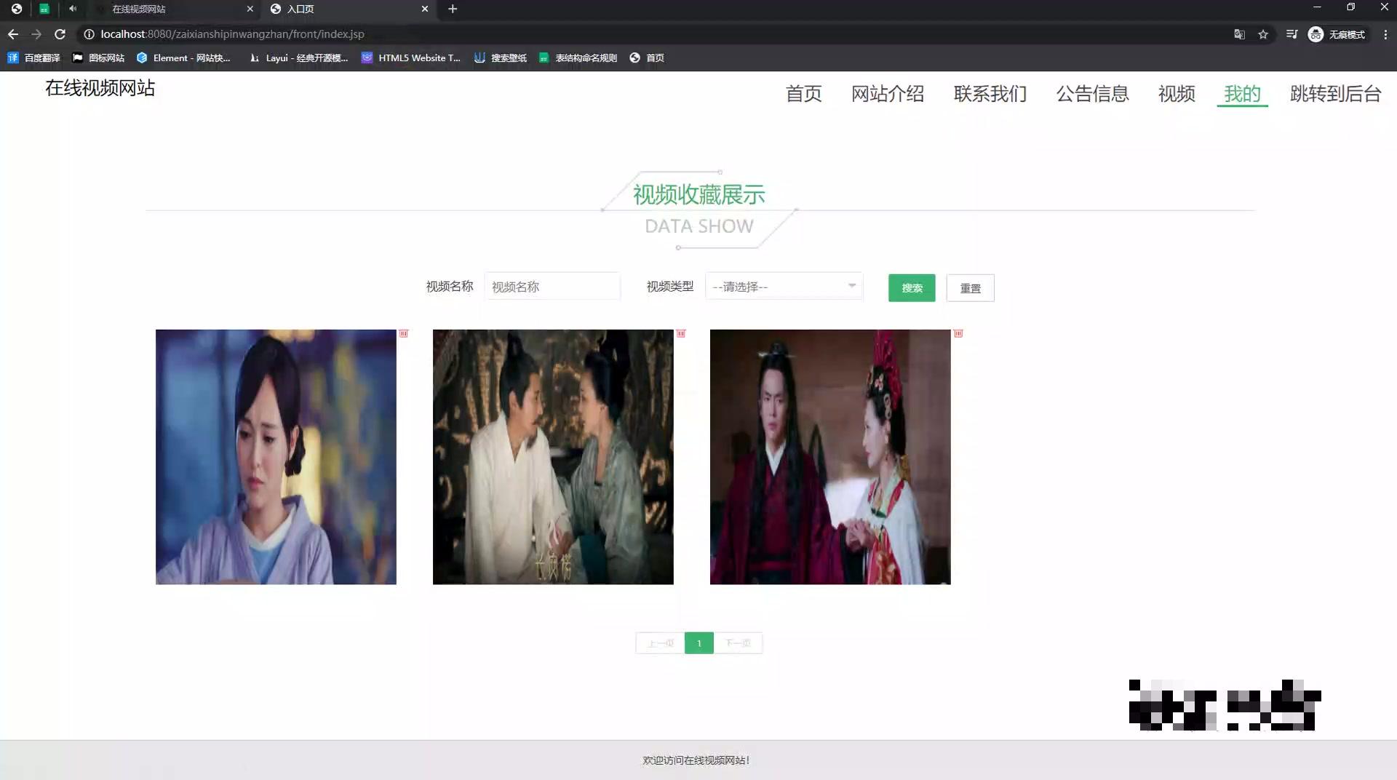Click the 在线视频网站 site logo text
This screenshot has width=1397, height=780.
(x=100, y=88)
